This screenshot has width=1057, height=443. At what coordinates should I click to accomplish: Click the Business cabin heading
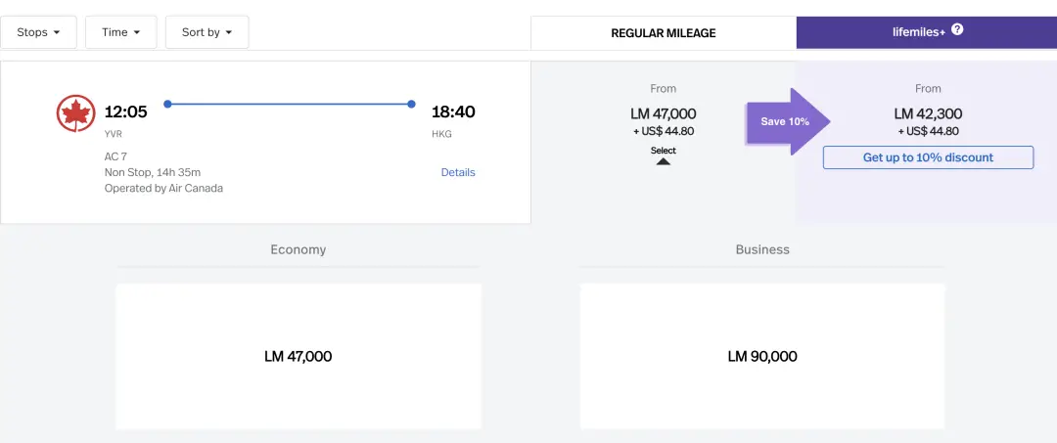point(762,249)
